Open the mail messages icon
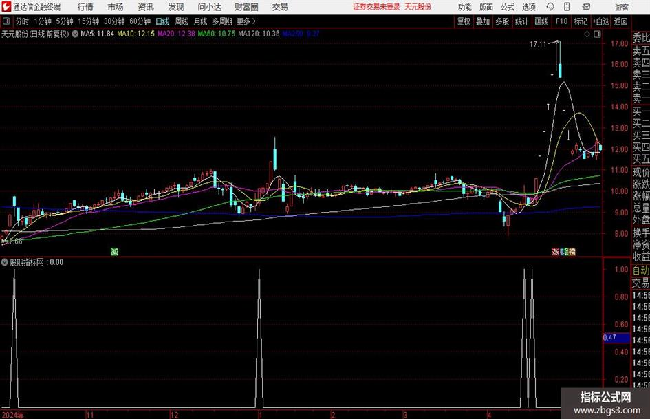The width and height of the screenshot is (650, 419). coord(586,7)
